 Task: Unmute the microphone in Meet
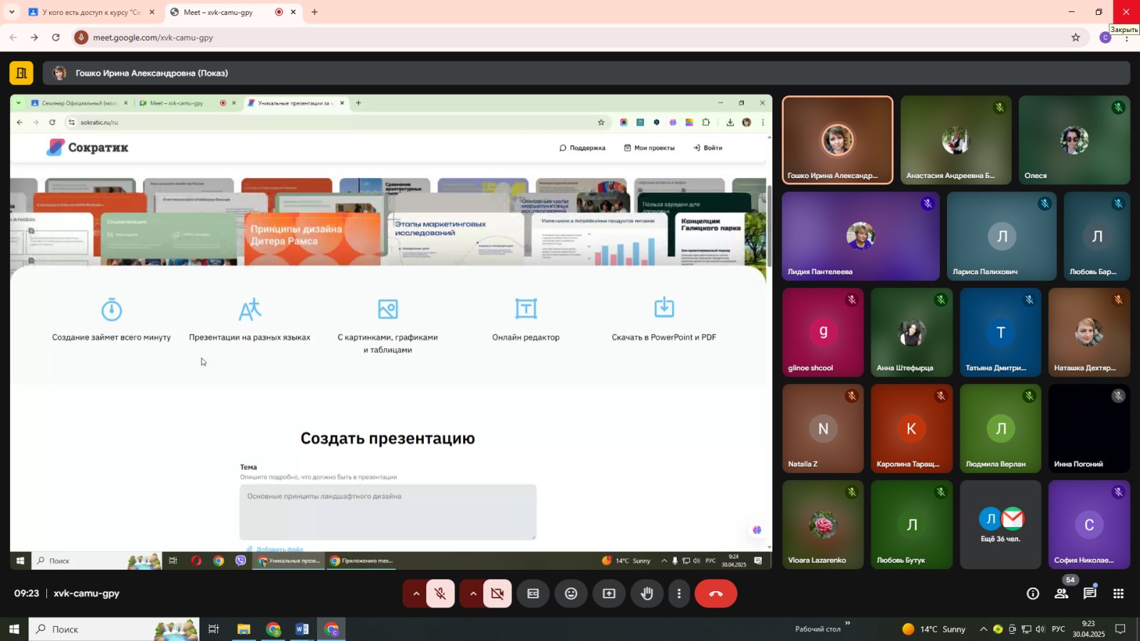[440, 593]
